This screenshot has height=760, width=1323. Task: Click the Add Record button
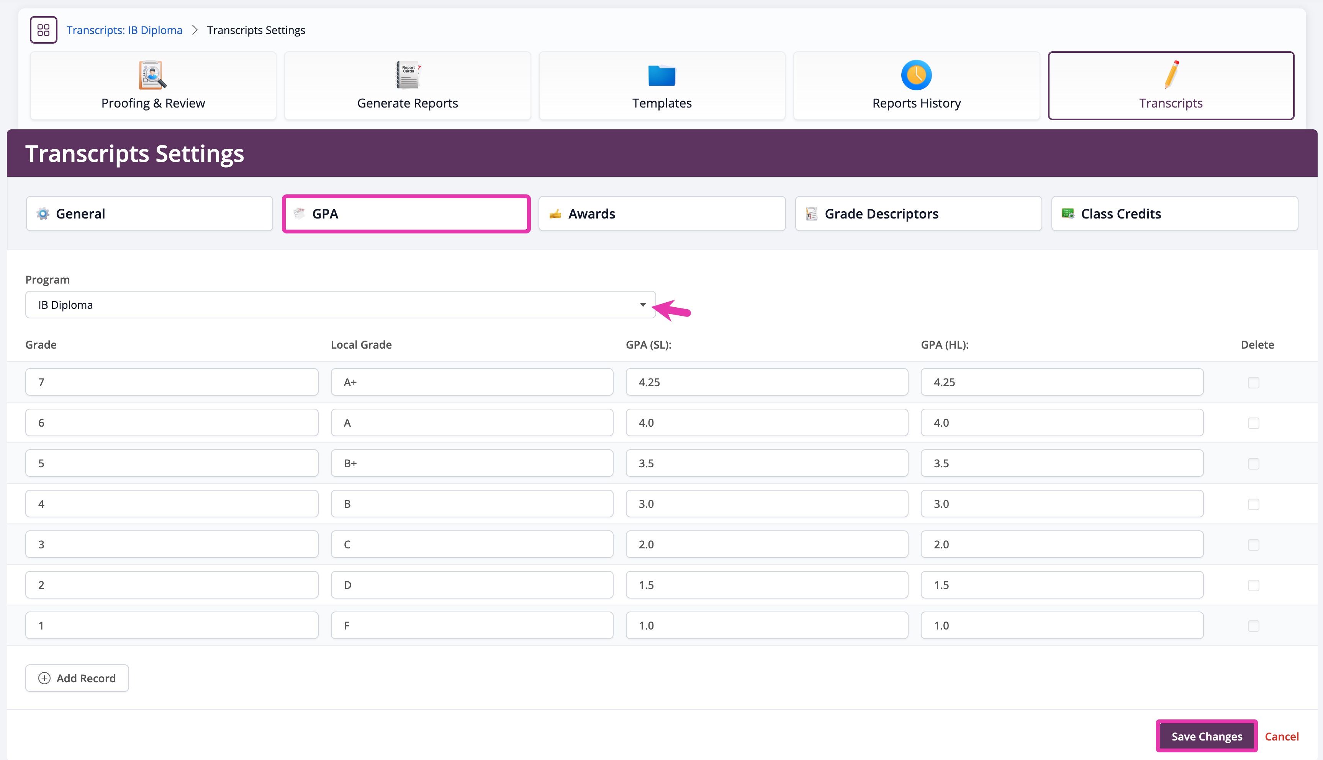click(x=77, y=678)
